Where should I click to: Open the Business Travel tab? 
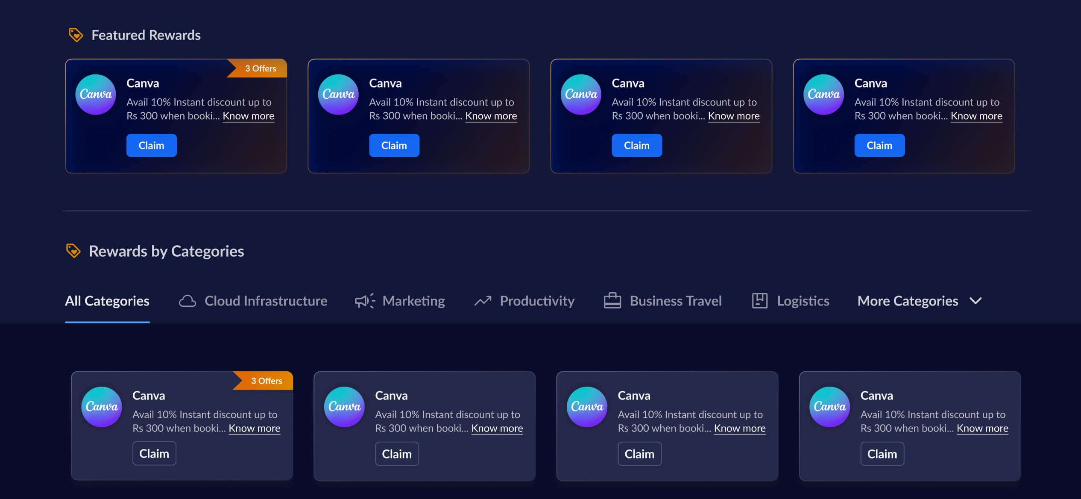point(663,301)
